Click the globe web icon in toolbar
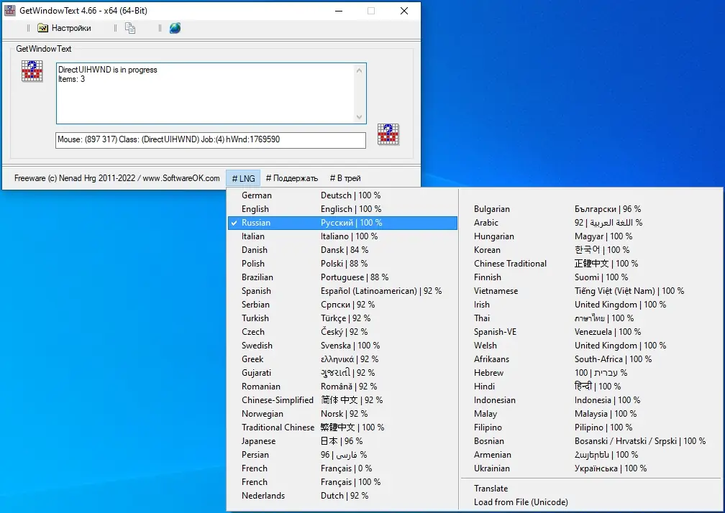725x513 pixels. pos(175,28)
